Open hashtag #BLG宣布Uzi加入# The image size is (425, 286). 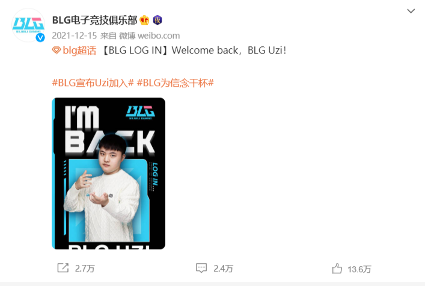point(93,82)
